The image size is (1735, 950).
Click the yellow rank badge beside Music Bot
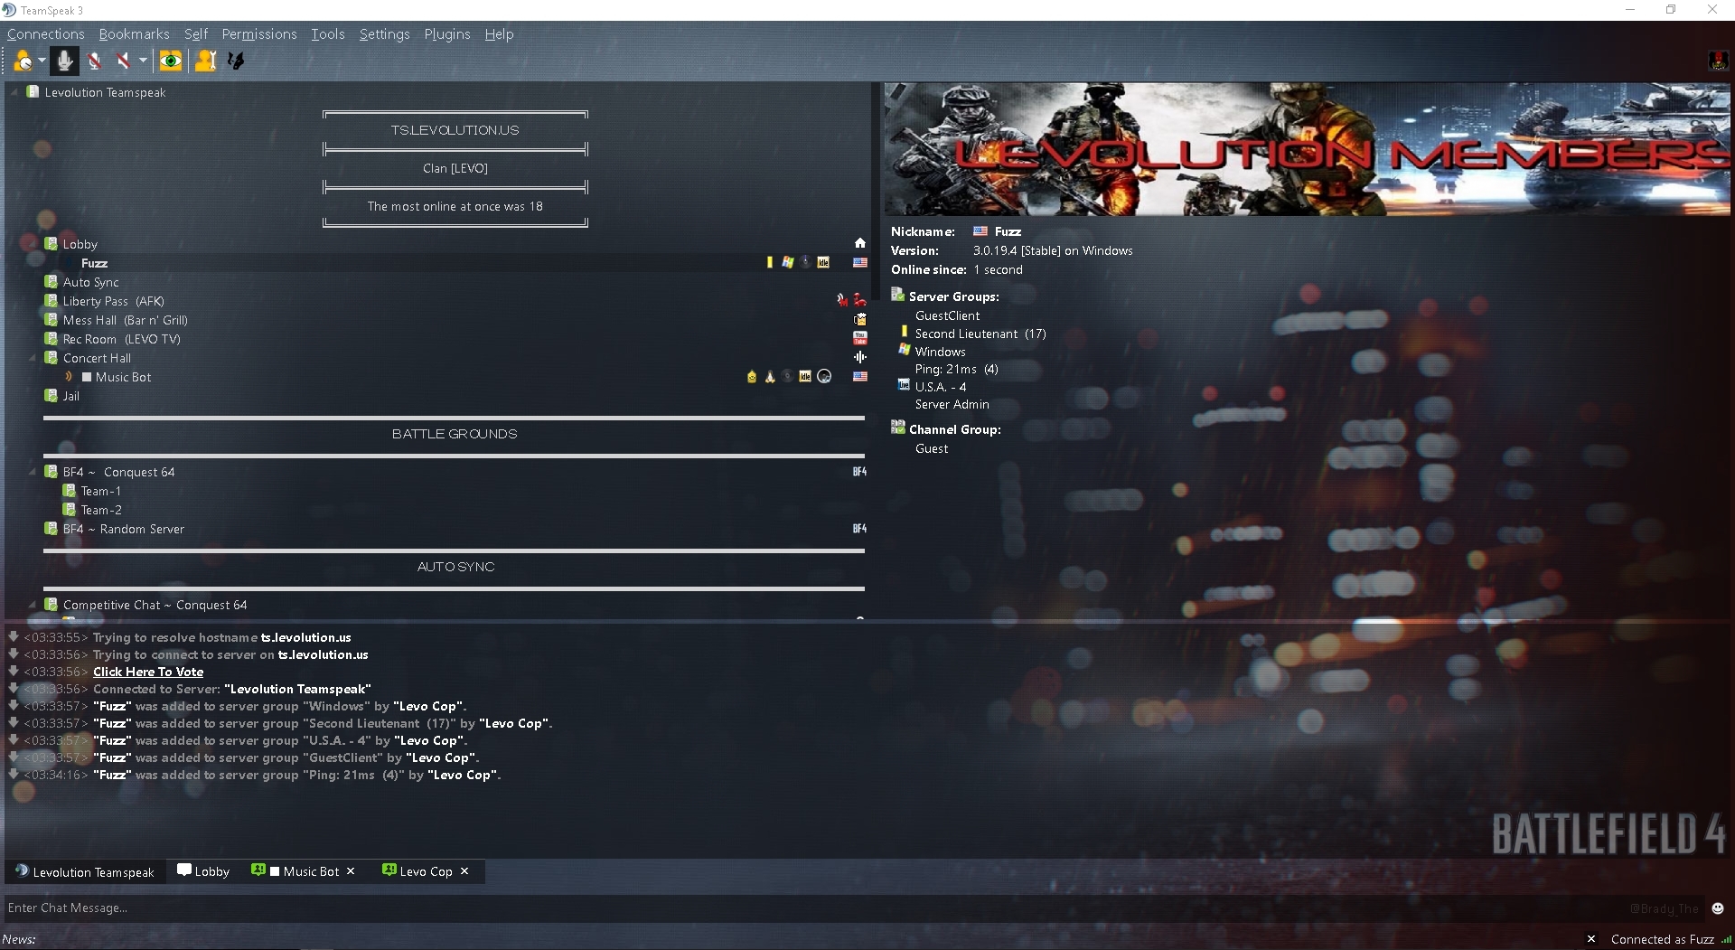coord(752,376)
